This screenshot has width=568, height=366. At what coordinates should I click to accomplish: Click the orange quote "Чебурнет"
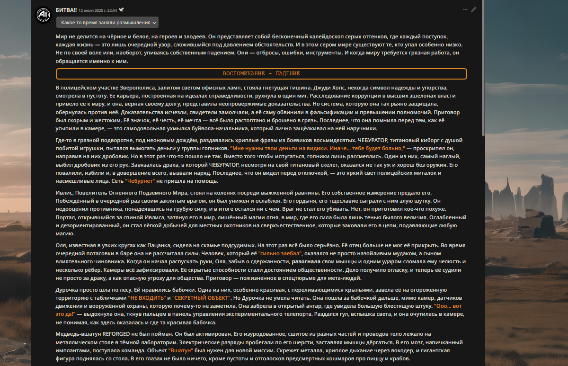pyautogui.click(x=141, y=181)
